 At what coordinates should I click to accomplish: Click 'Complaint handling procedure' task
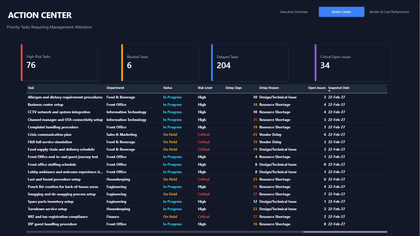(x=53, y=127)
